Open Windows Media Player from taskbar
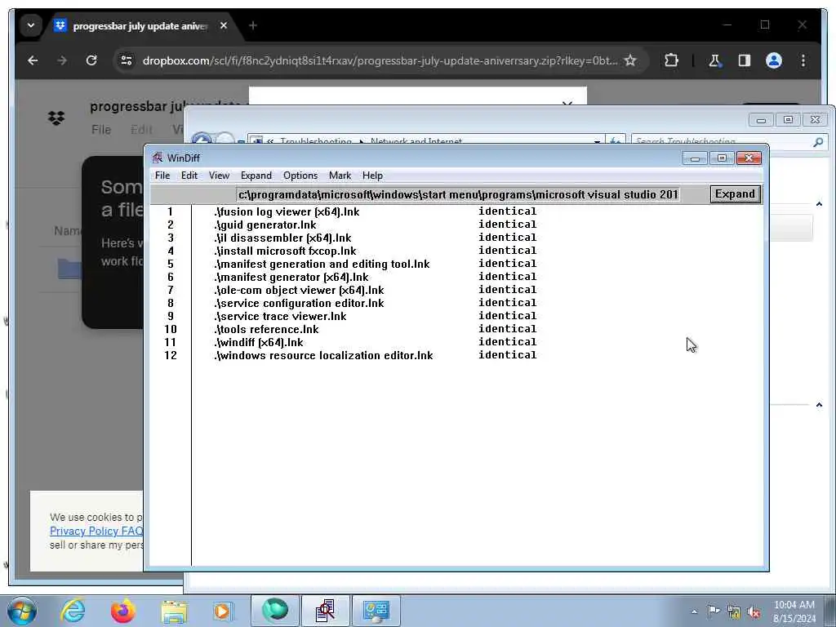836x627 pixels. [222, 611]
